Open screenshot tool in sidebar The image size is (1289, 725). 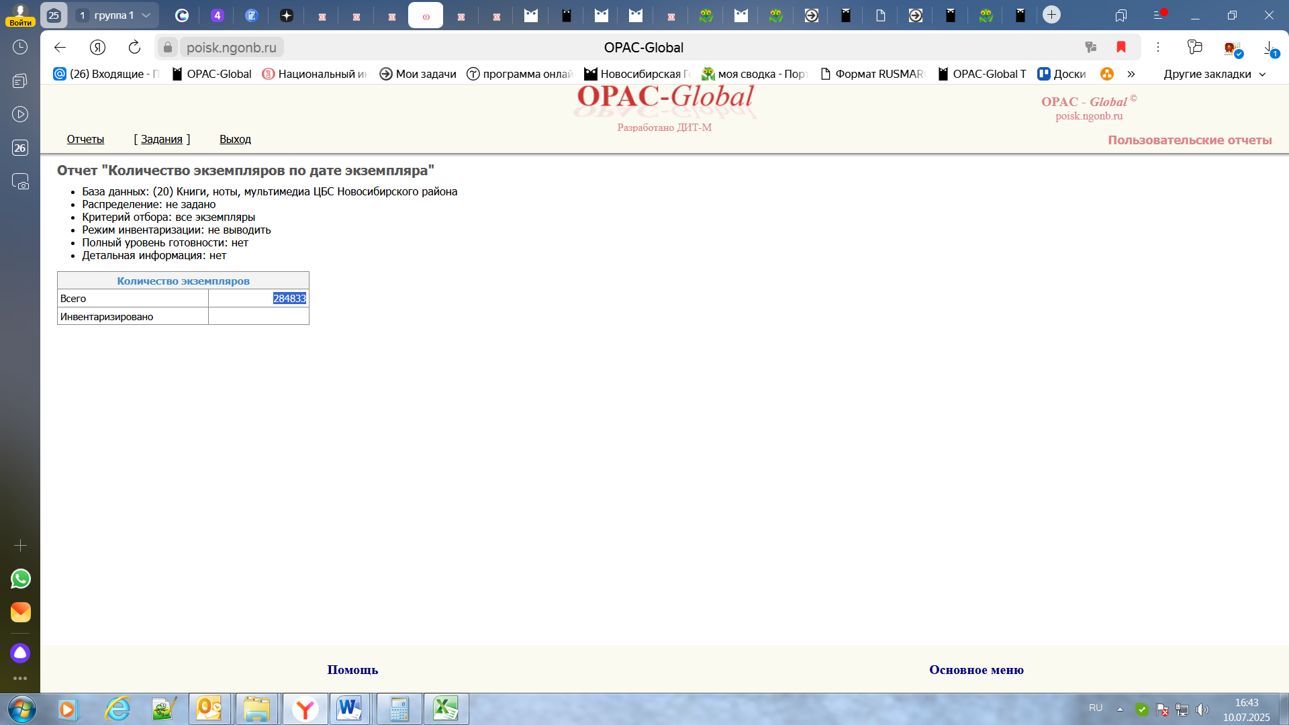20,181
